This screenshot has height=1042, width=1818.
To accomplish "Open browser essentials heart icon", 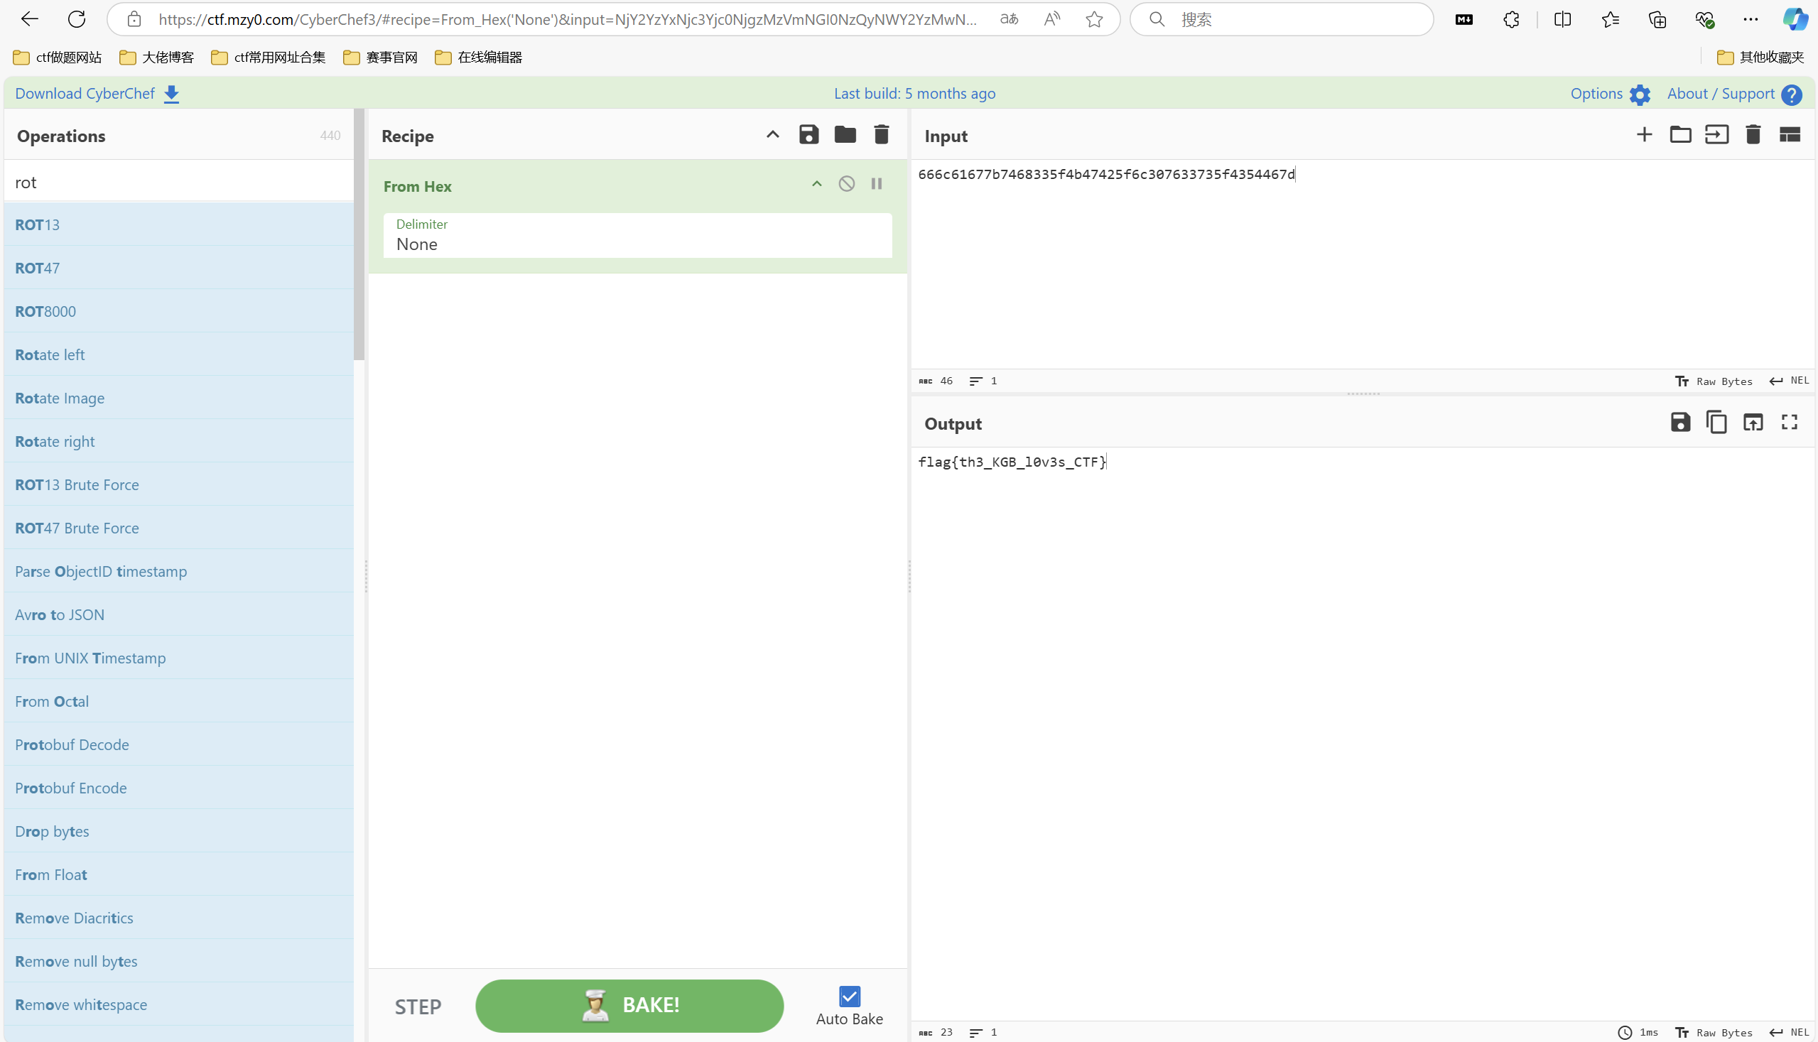I will [1704, 19].
